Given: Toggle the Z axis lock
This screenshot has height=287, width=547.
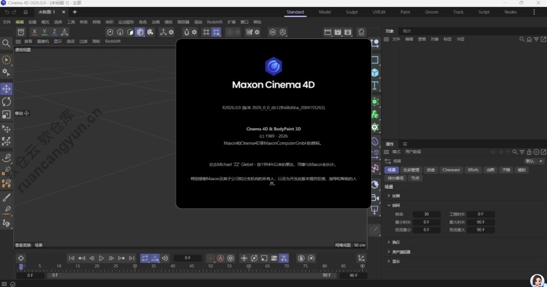Looking at the screenshot, I should click(54, 32).
